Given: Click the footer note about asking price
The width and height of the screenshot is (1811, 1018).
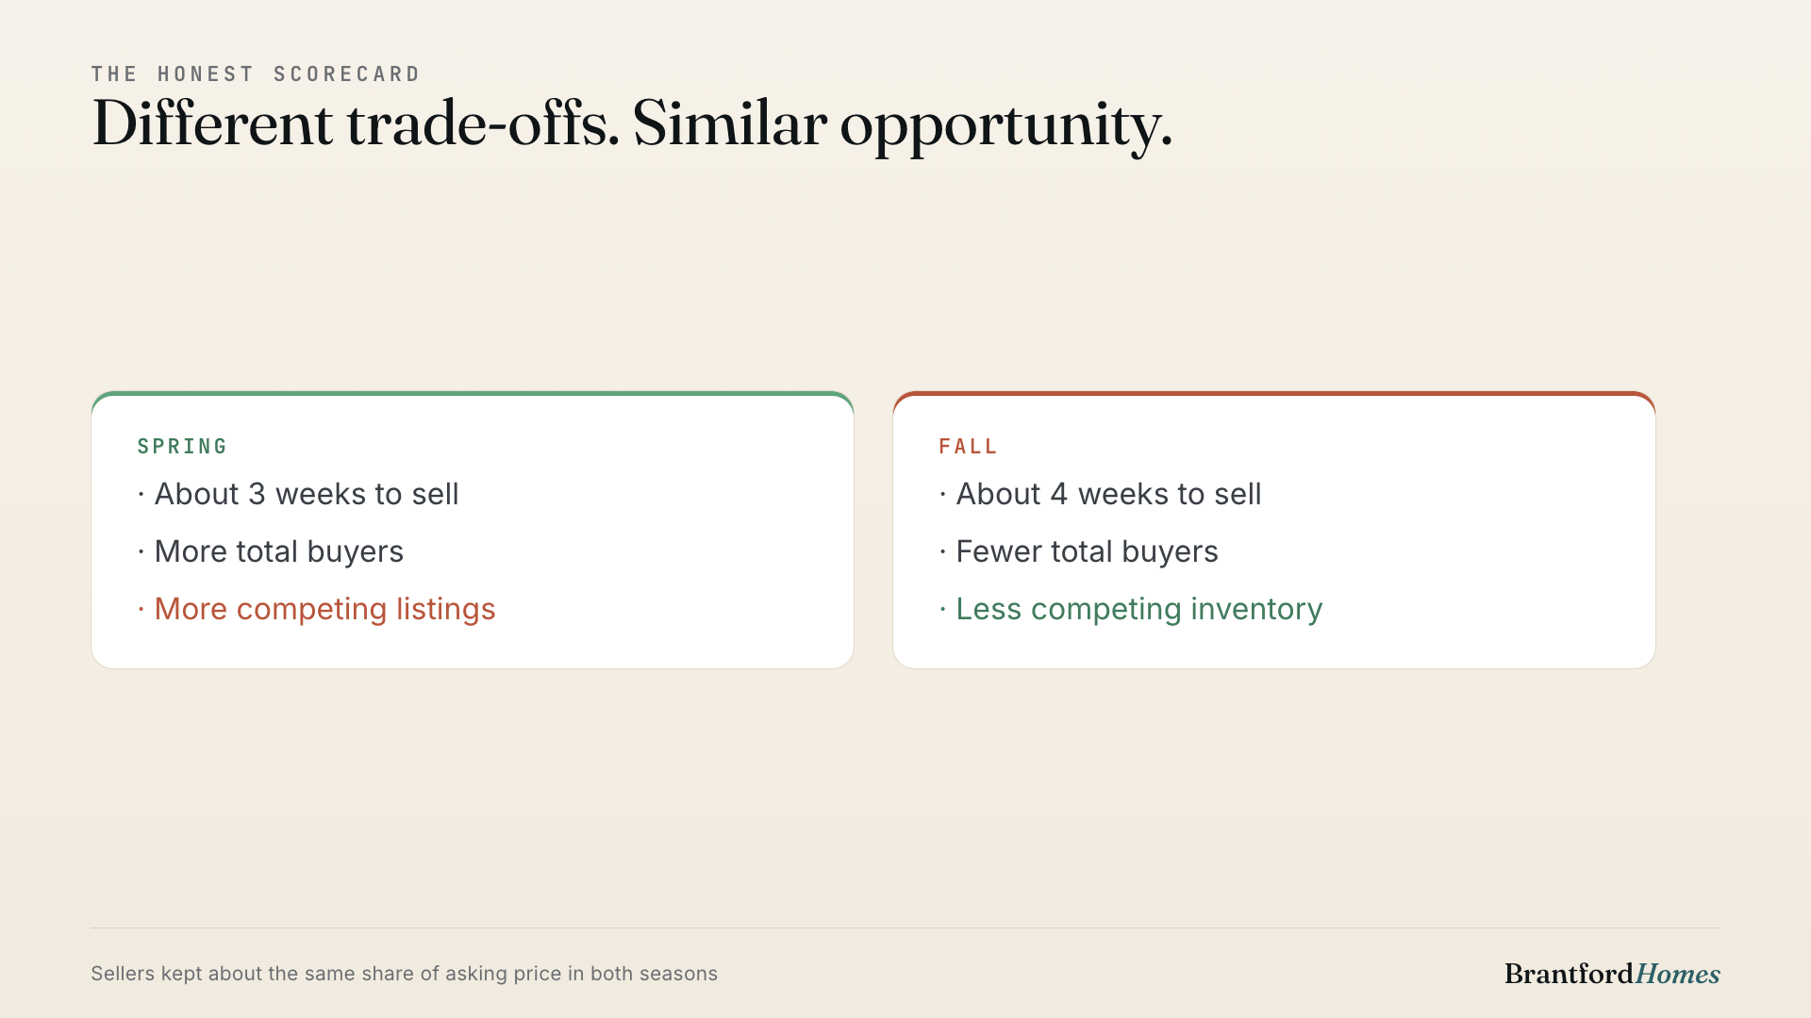Looking at the screenshot, I should [404, 974].
